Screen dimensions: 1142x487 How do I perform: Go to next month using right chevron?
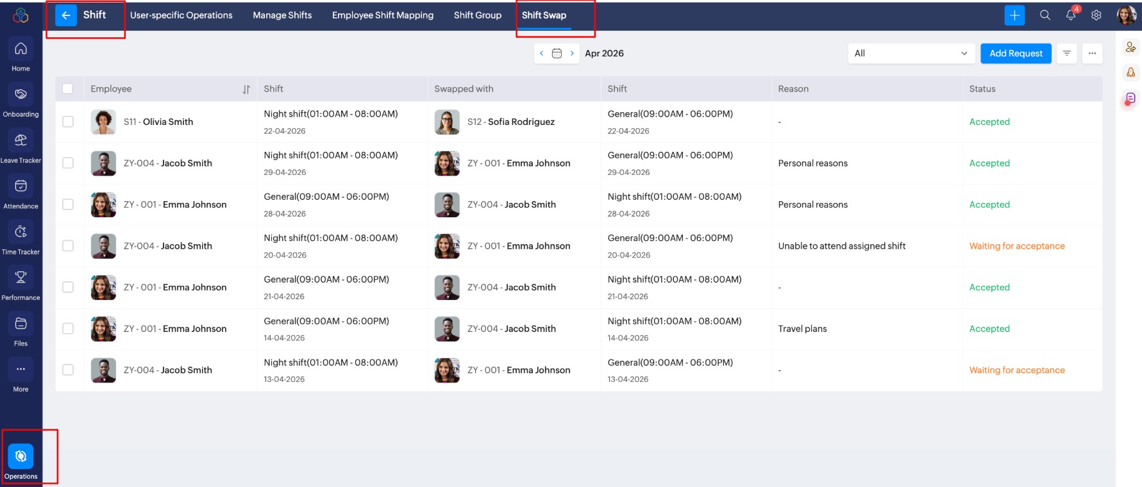(x=572, y=54)
